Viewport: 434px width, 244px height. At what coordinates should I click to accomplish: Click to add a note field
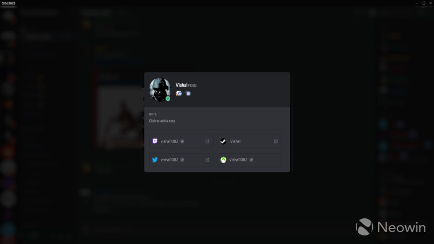[162, 121]
